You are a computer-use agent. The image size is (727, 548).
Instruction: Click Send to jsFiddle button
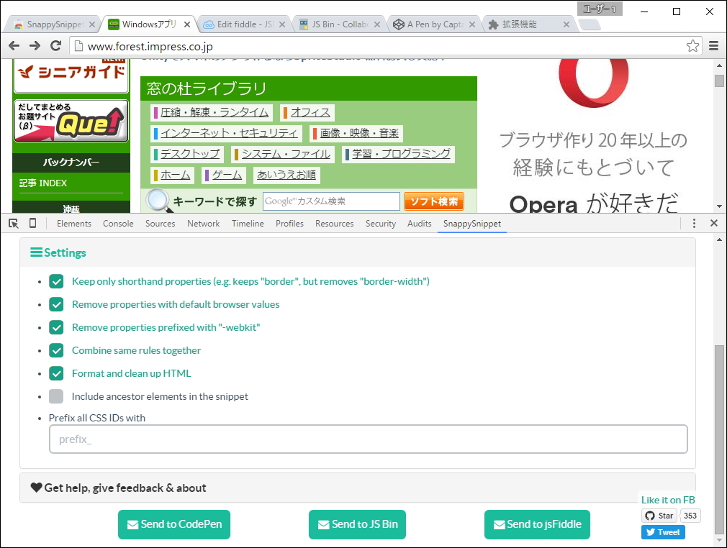pyautogui.click(x=537, y=524)
